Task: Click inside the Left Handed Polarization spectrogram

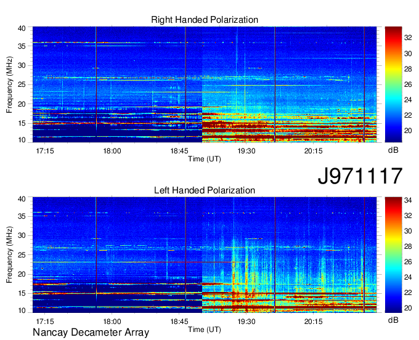Action: click(x=205, y=255)
